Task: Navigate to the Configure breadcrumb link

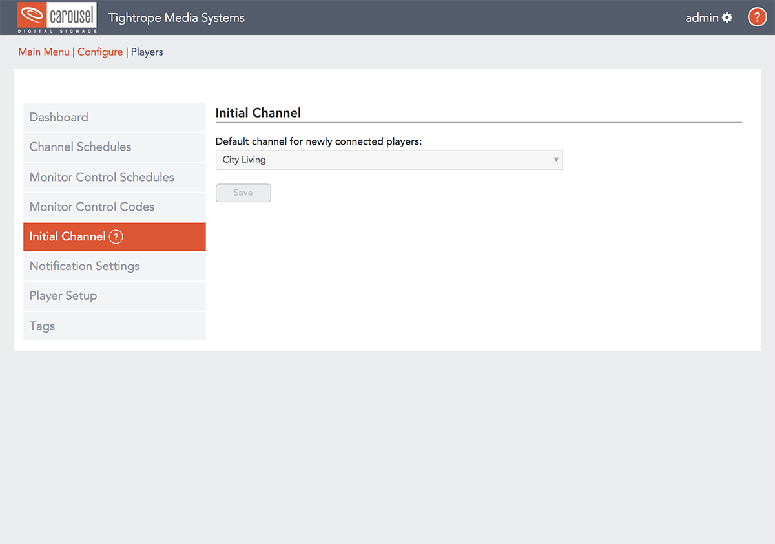Action: tap(100, 52)
